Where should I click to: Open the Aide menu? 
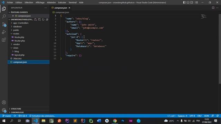click(x=81, y=2)
